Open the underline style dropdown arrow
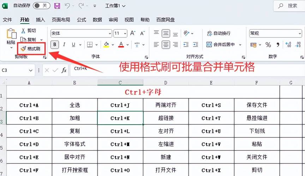305x176 pixels. click(x=80, y=45)
